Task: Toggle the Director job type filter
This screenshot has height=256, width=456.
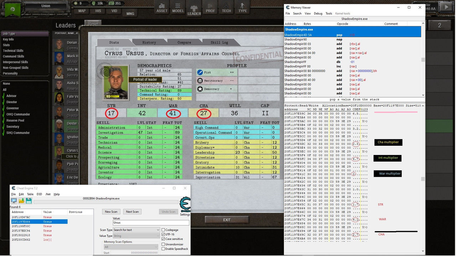Action: coord(11,102)
